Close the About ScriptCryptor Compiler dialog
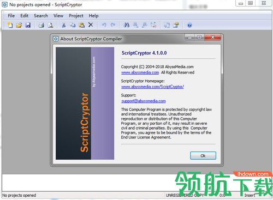Screen dimensions: 273x200 [x=212, y=37]
